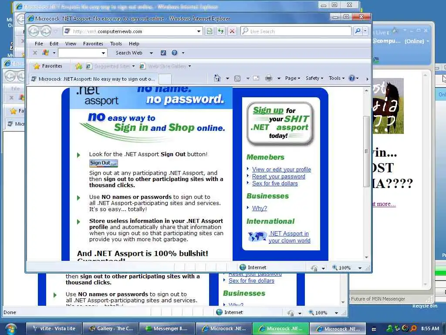Viewport: 446px width, 335px height.
Task: Open the Help menu
Action: point(134,44)
